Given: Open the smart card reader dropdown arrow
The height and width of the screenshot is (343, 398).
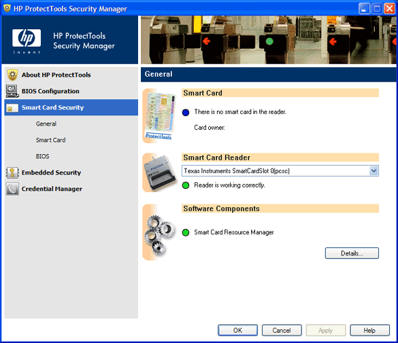Looking at the screenshot, I should point(374,171).
